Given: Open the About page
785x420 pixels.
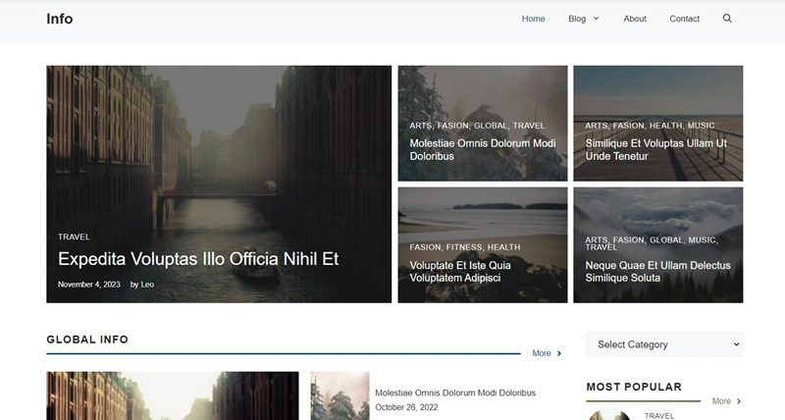Looking at the screenshot, I should coord(634,19).
